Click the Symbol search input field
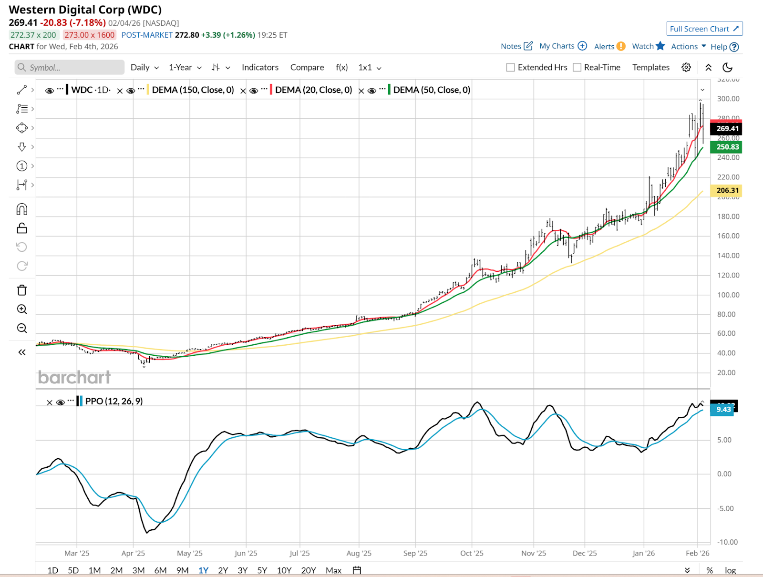 [x=70, y=67]
